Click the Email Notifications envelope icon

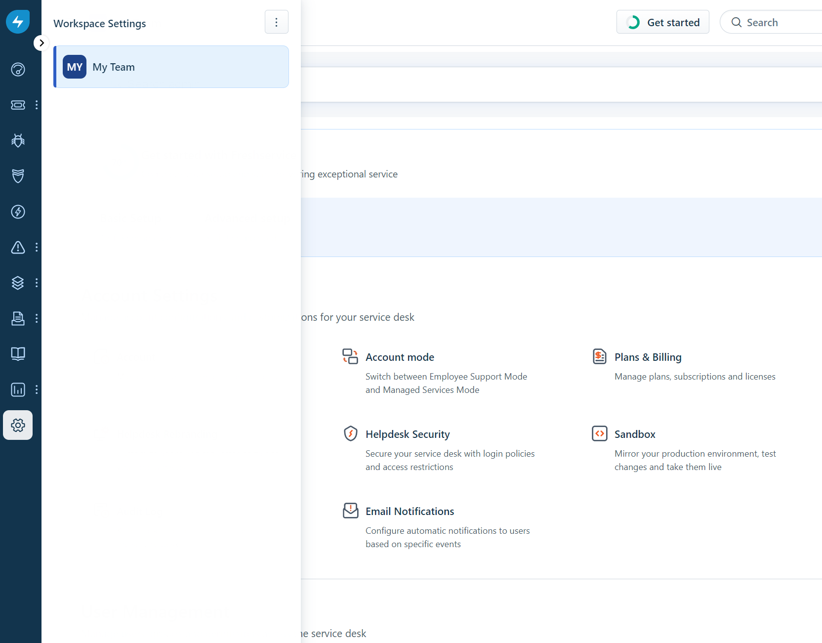point(351,511)
